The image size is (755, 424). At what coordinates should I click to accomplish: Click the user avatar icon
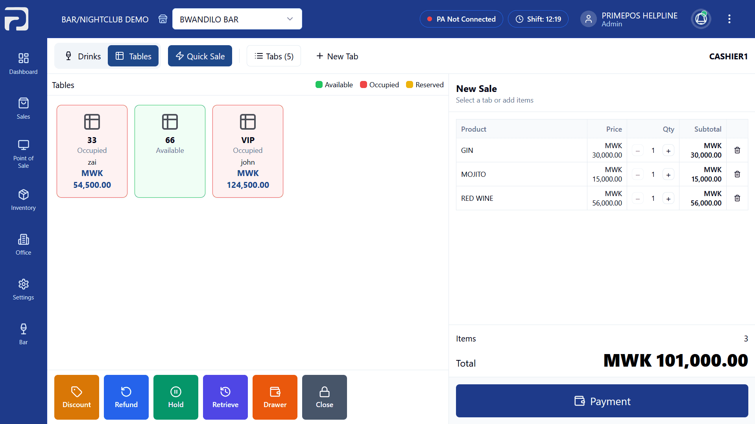click(588, 19)
